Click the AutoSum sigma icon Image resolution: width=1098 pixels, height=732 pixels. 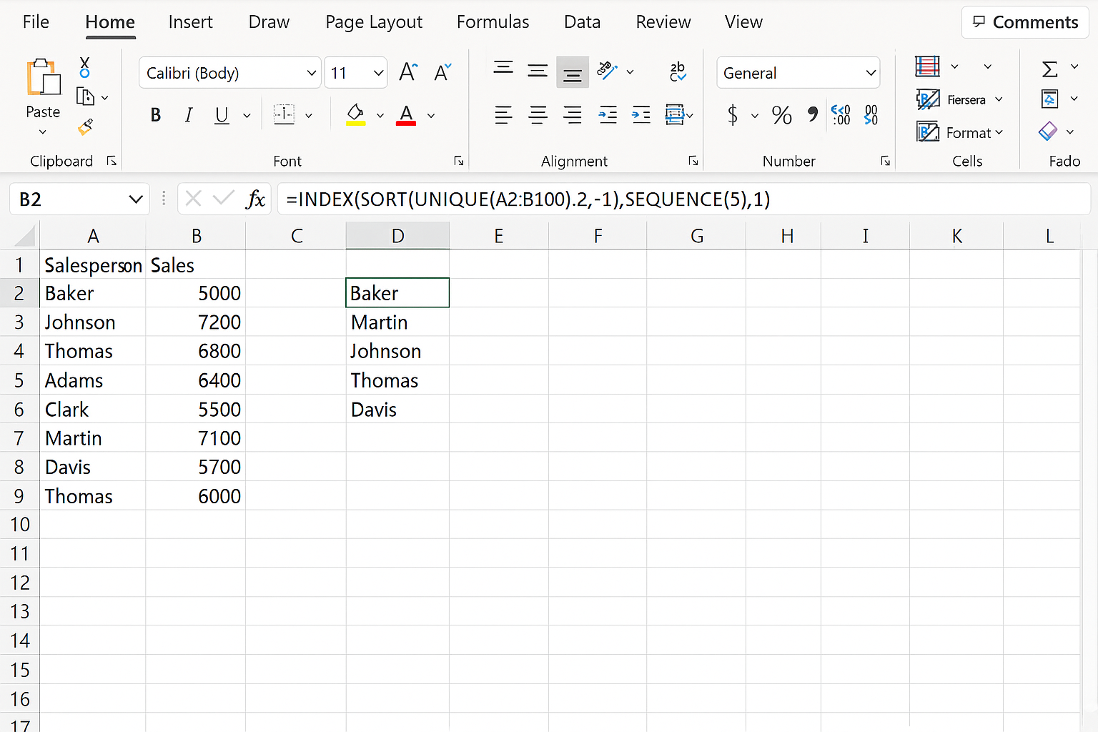[1049, 69]
